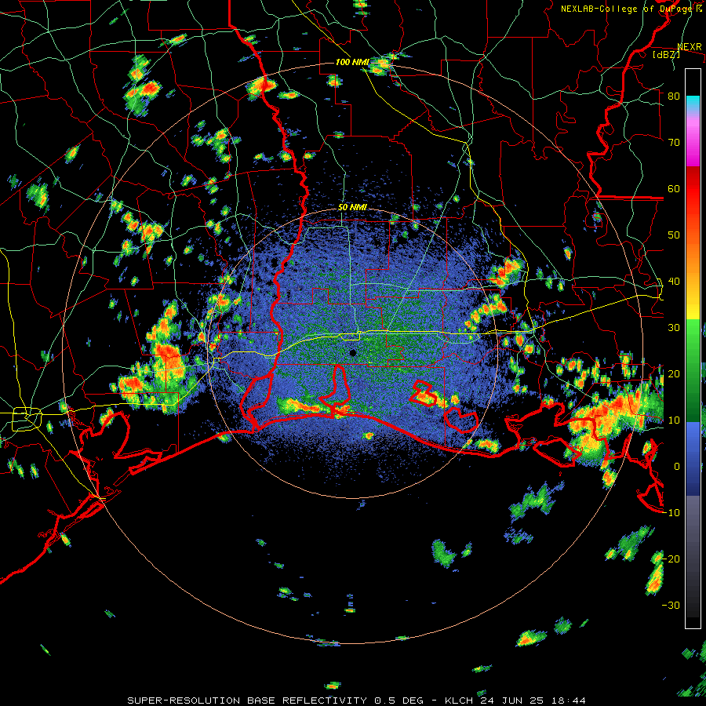The image size is (706, 706).
Task: Click the black radar site dot at map center
Action: 353,352
